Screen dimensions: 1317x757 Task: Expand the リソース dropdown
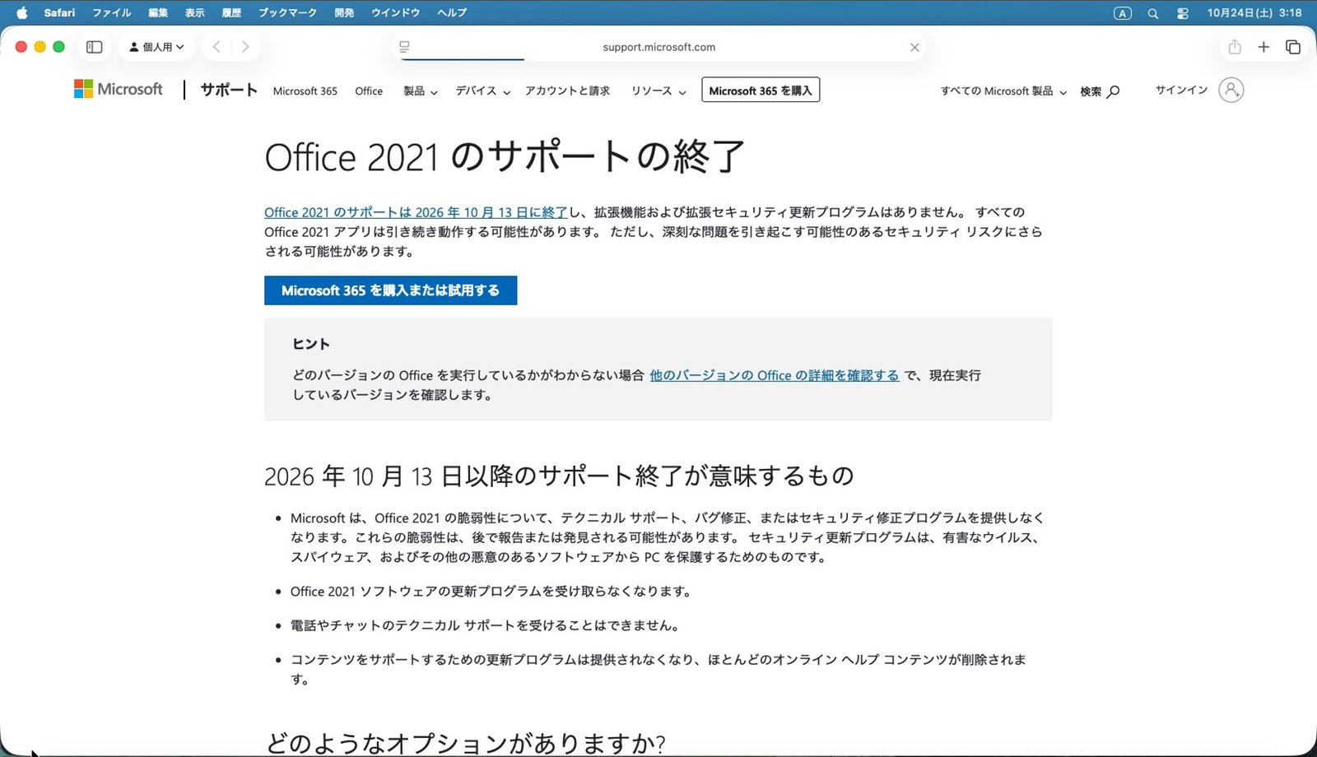tap(658, 91)
